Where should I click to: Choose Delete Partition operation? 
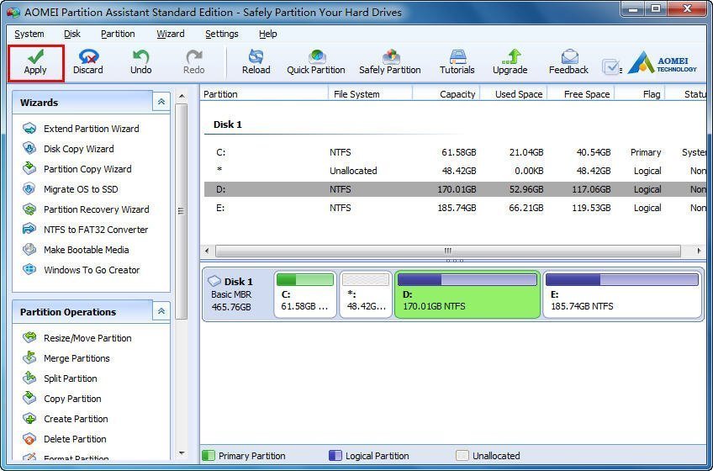coord(65,439)
